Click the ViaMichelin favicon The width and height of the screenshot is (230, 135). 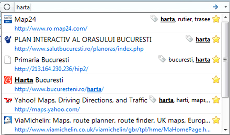tap(8, 120)
